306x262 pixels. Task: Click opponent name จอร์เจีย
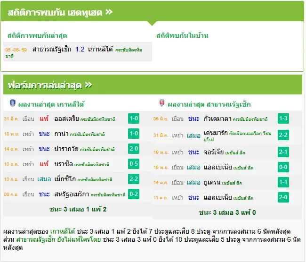[x=214, y=152]
